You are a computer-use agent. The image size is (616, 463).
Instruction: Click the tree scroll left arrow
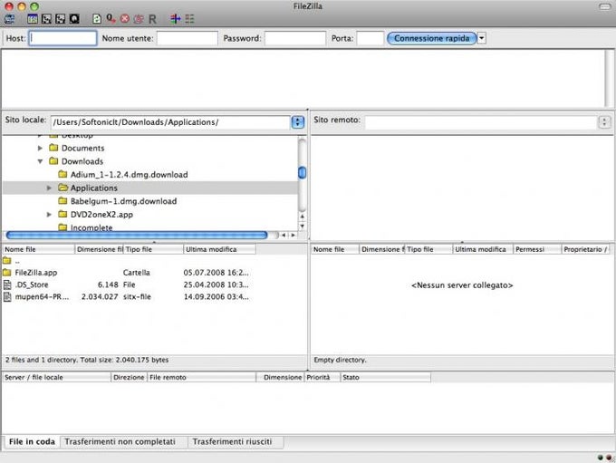pos(284,235)
